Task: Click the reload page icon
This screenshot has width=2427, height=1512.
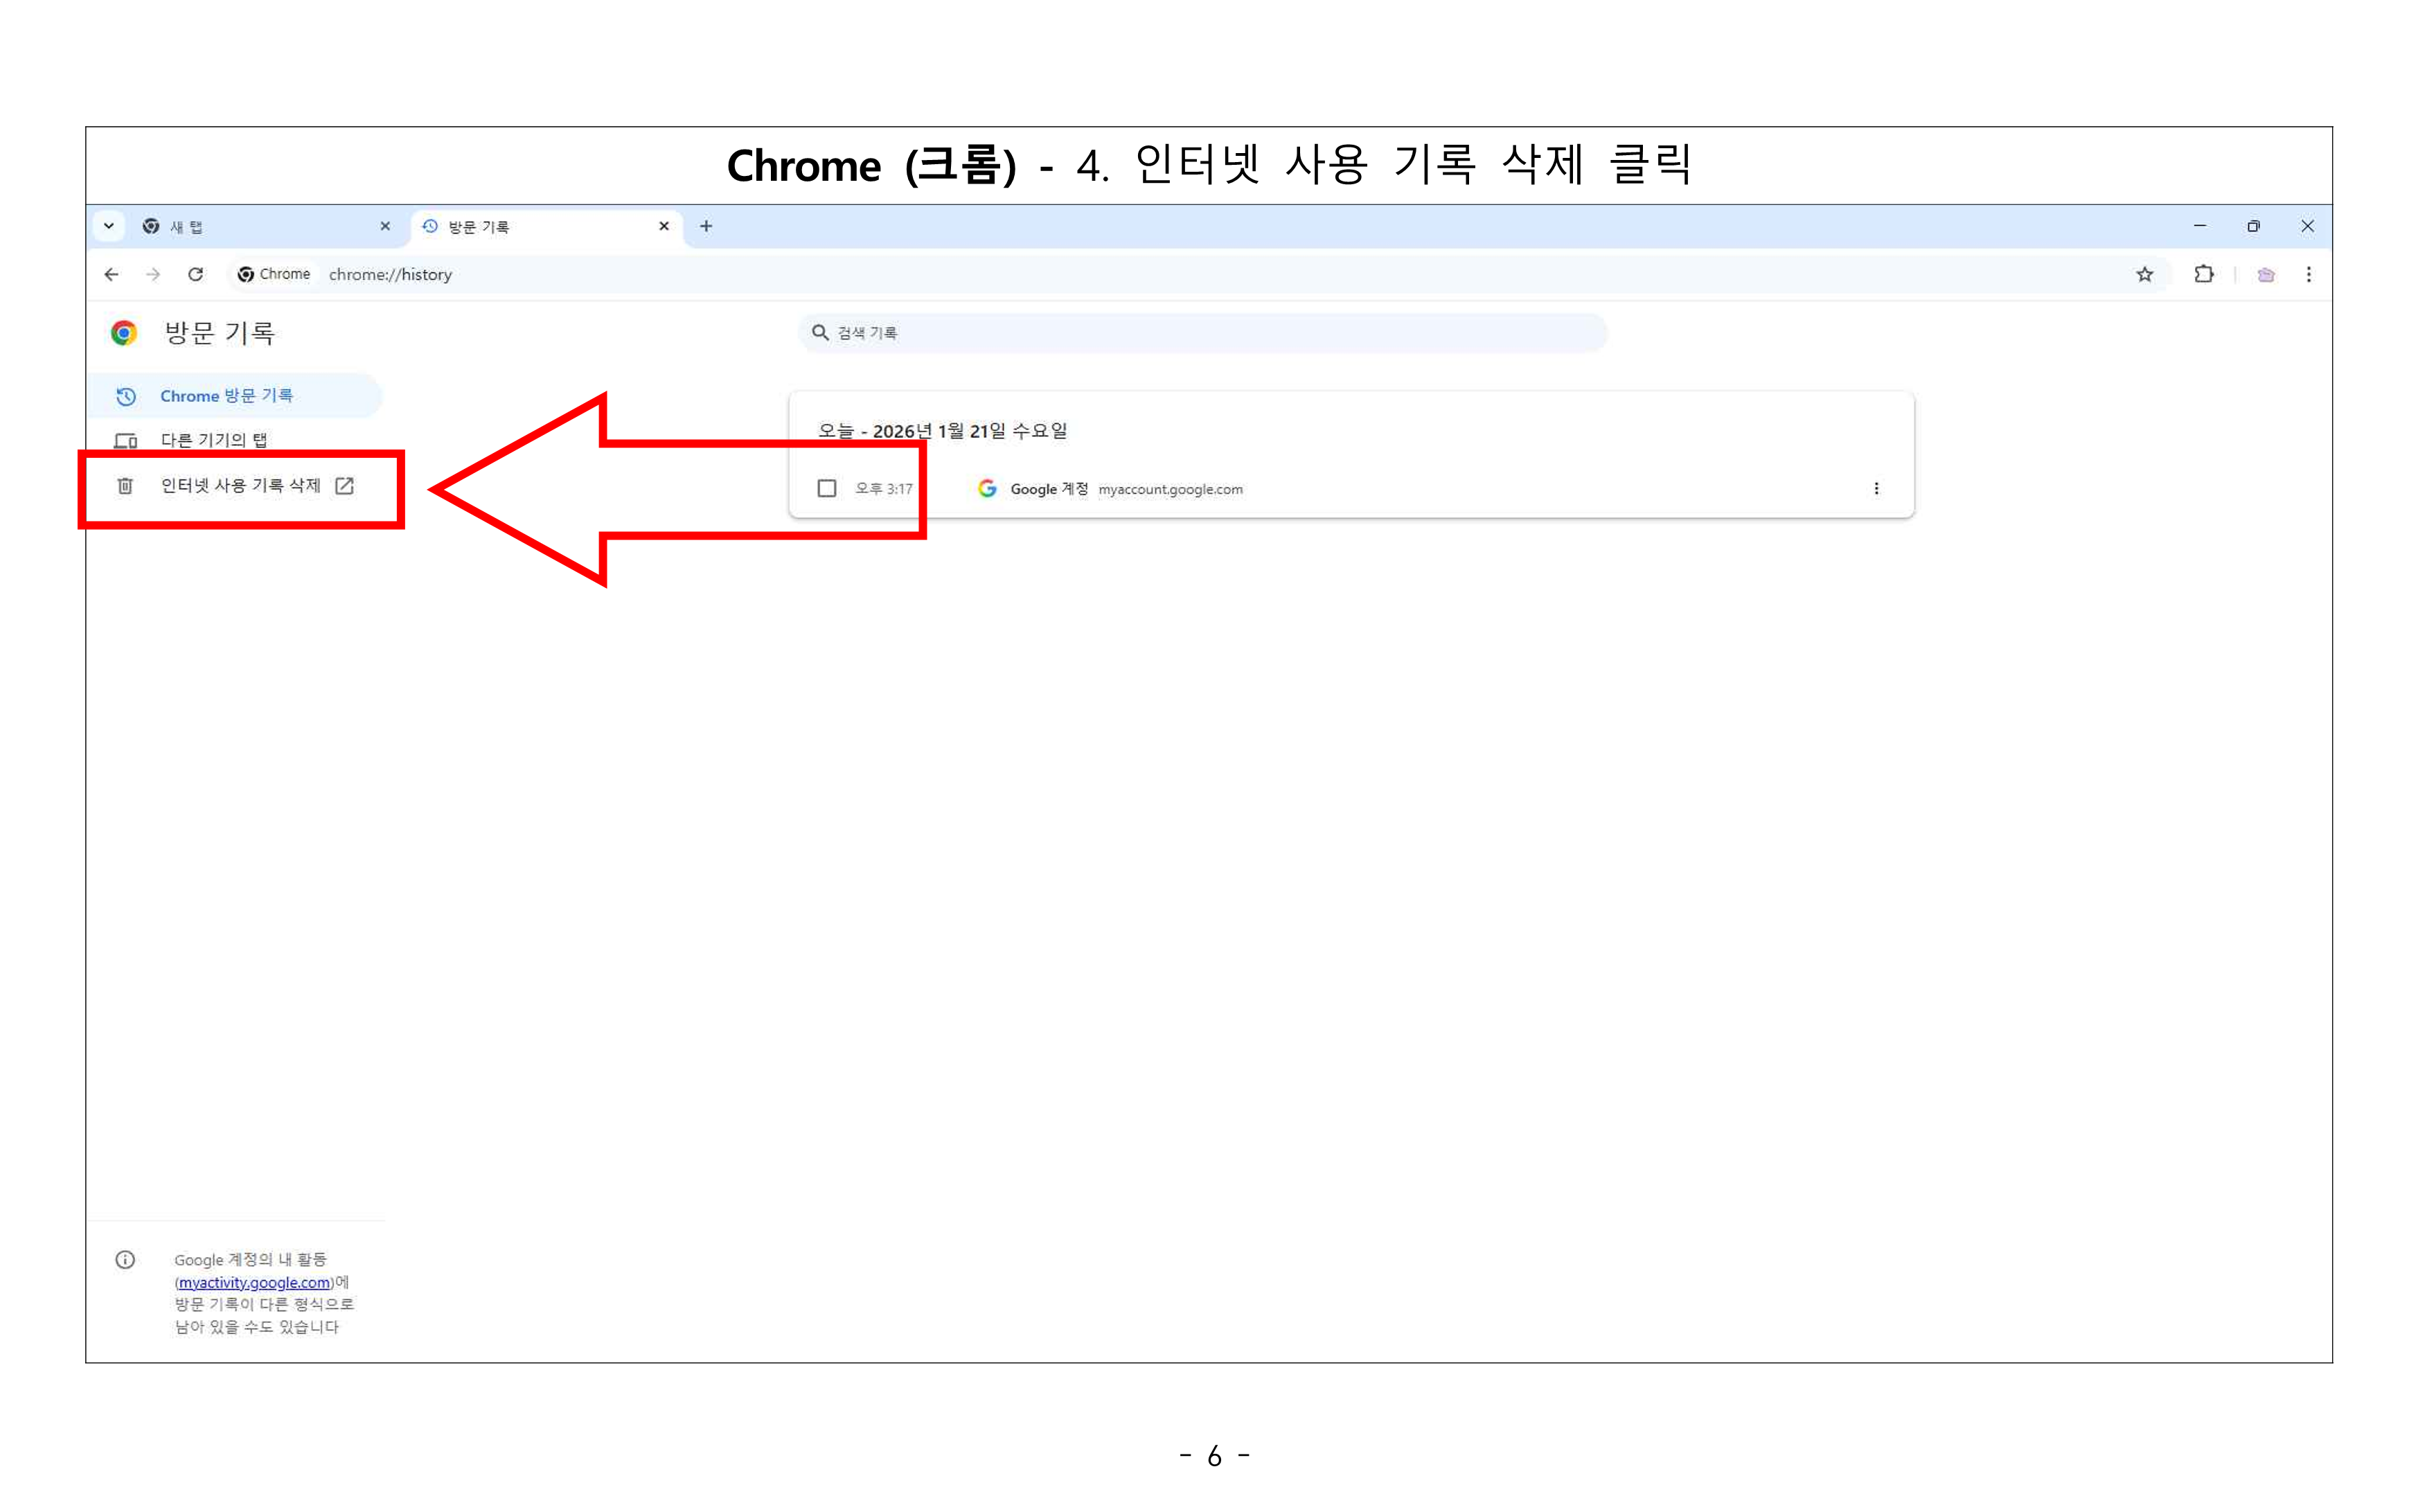Action: [196, 274]
